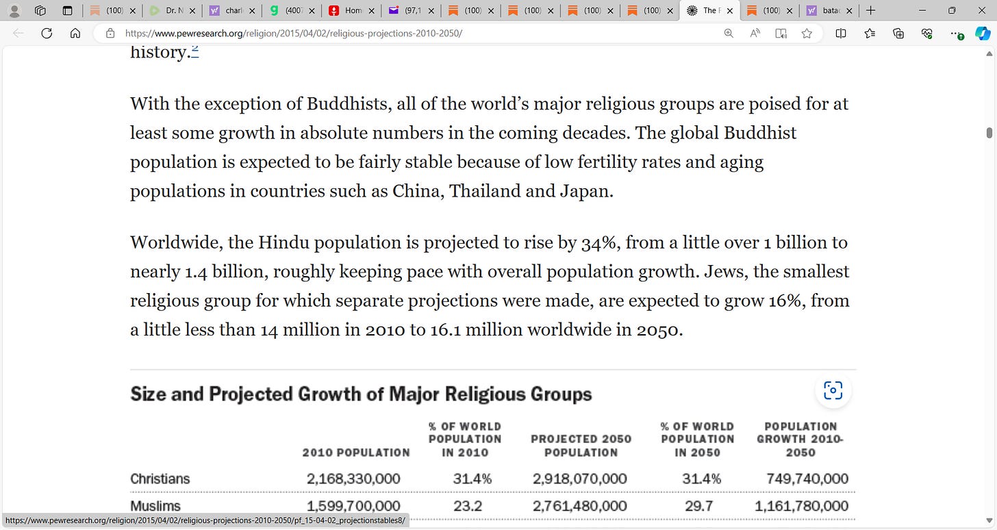Close the charl tab
The image size is (997, 530).
pyautogui.click(x=252, y=10)
